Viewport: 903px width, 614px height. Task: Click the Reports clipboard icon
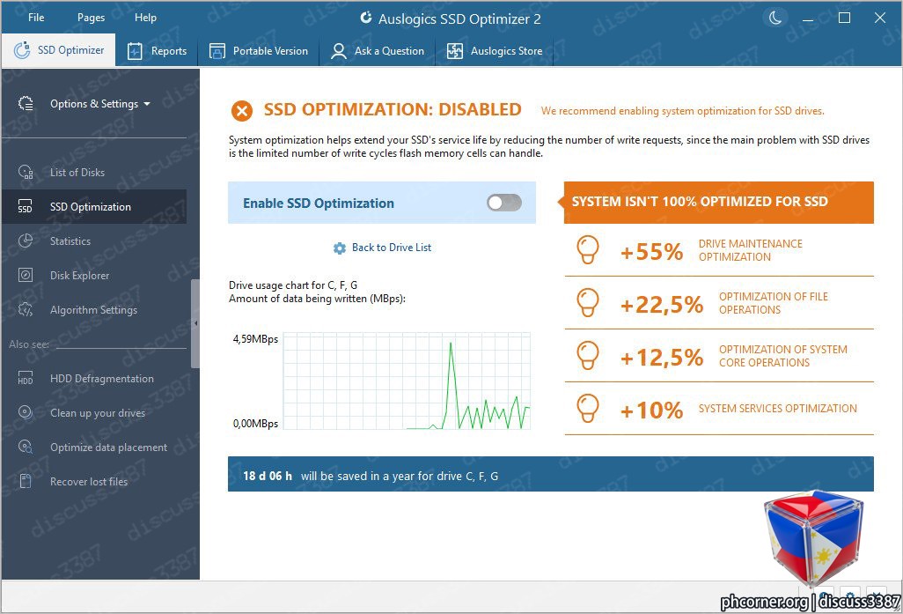(134, 51)
